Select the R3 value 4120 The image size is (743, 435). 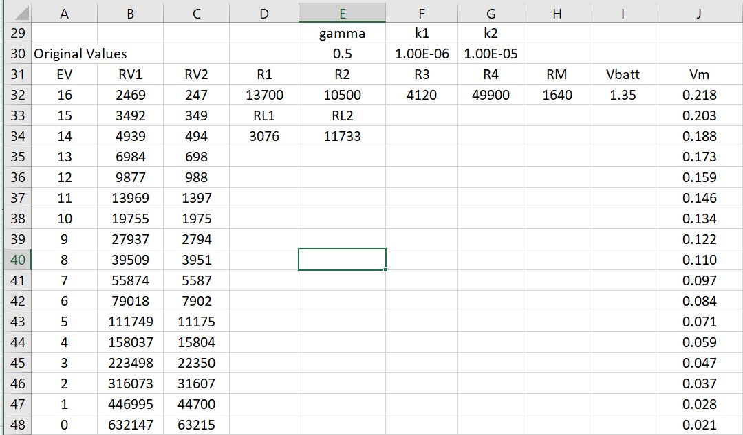422,95
